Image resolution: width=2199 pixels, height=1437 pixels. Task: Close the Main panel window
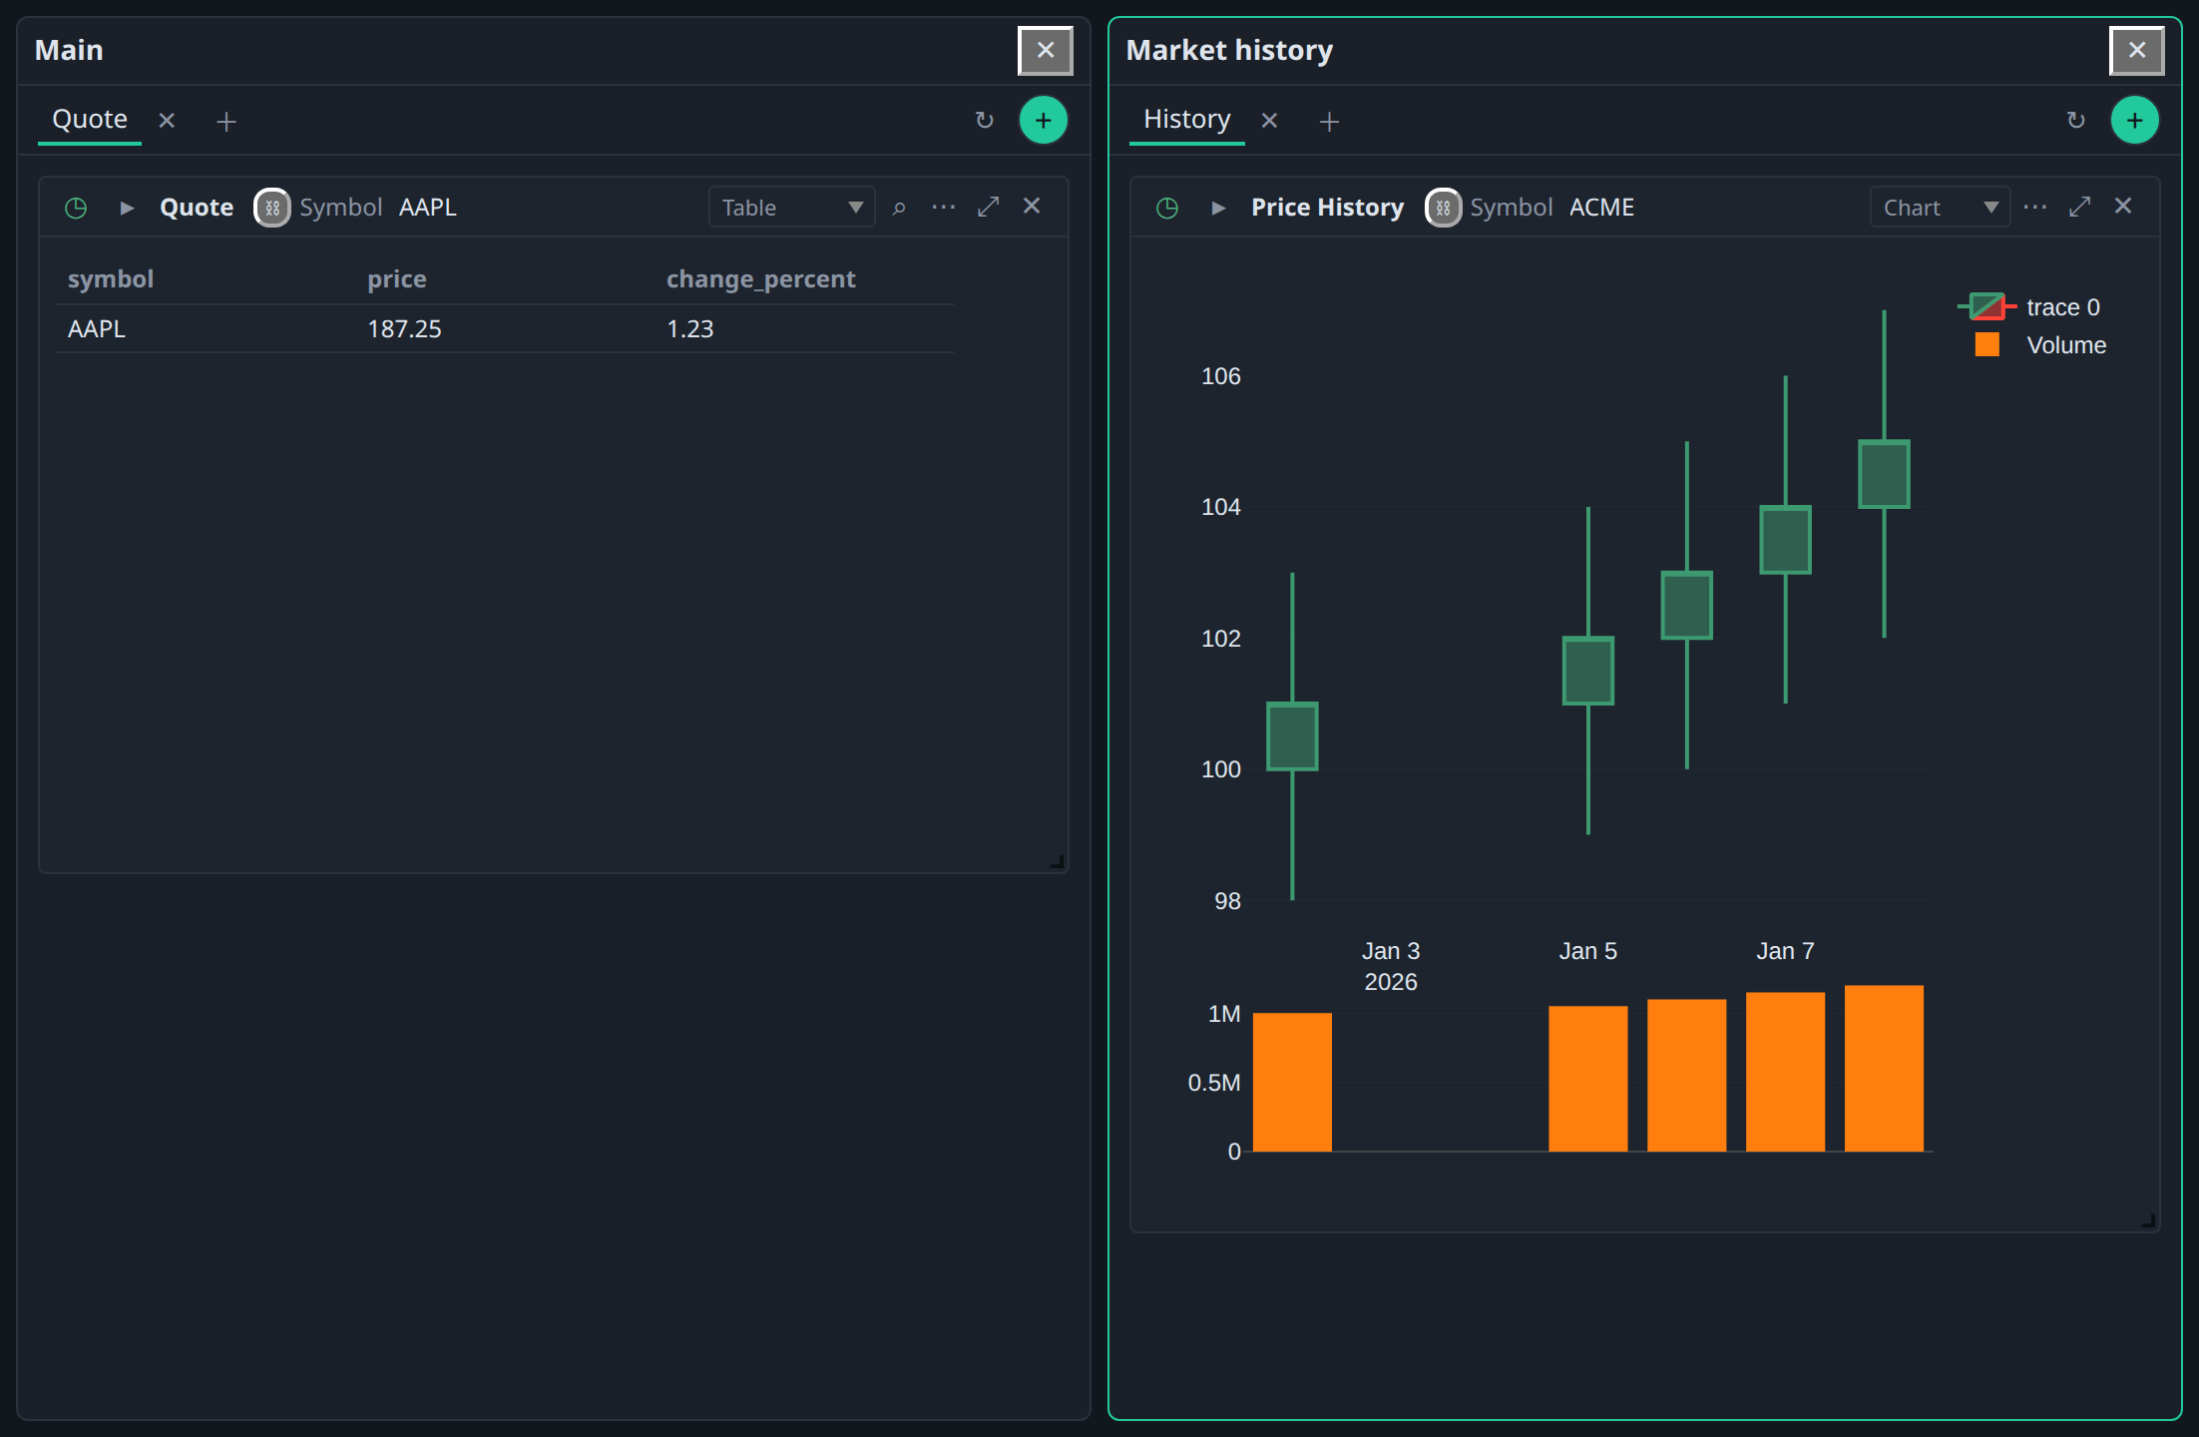pyautogui.click(x=1045, y=51)
